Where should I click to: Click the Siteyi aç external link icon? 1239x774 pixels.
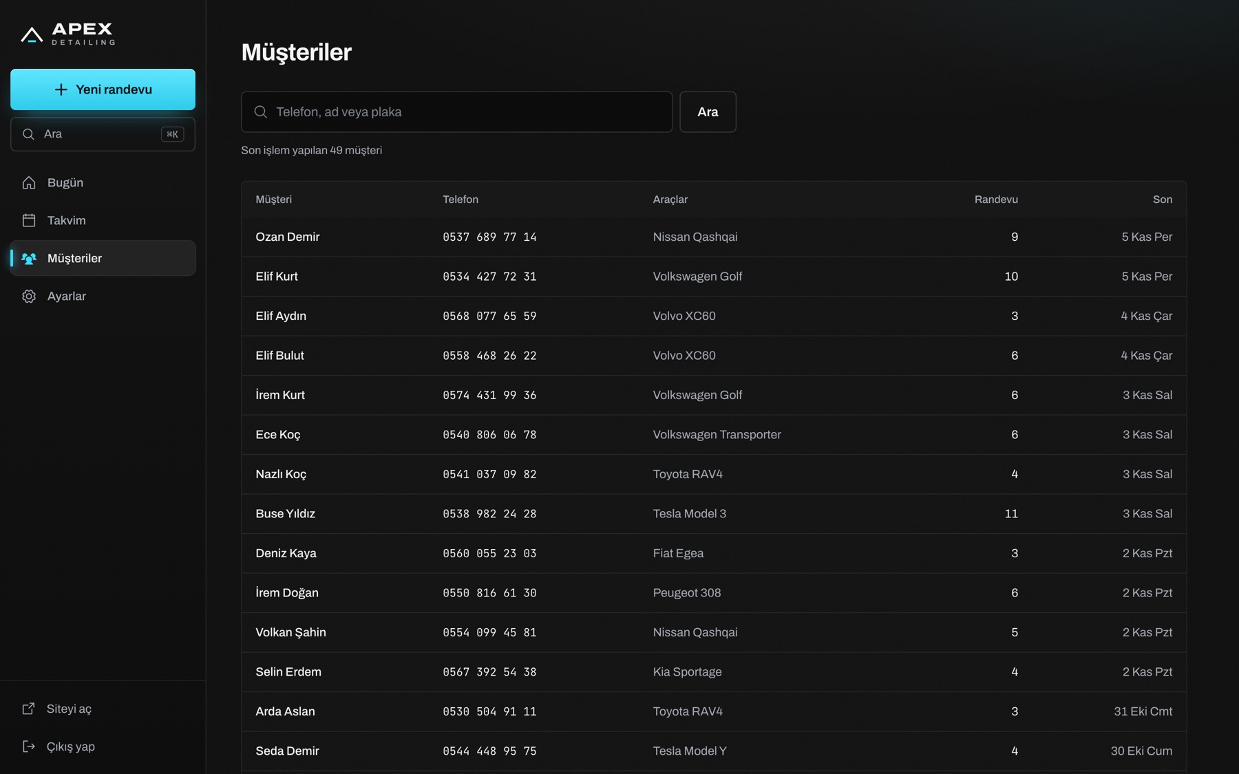pyautogui.click(x=29, y=709)
